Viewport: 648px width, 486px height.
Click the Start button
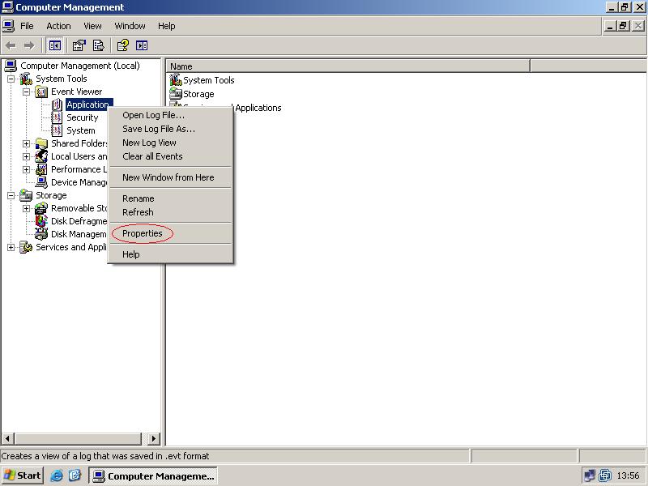[x=21, y=475]
